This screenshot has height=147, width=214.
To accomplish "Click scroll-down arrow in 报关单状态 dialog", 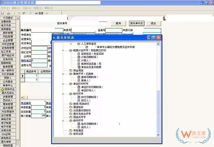I will pos(158,135).
